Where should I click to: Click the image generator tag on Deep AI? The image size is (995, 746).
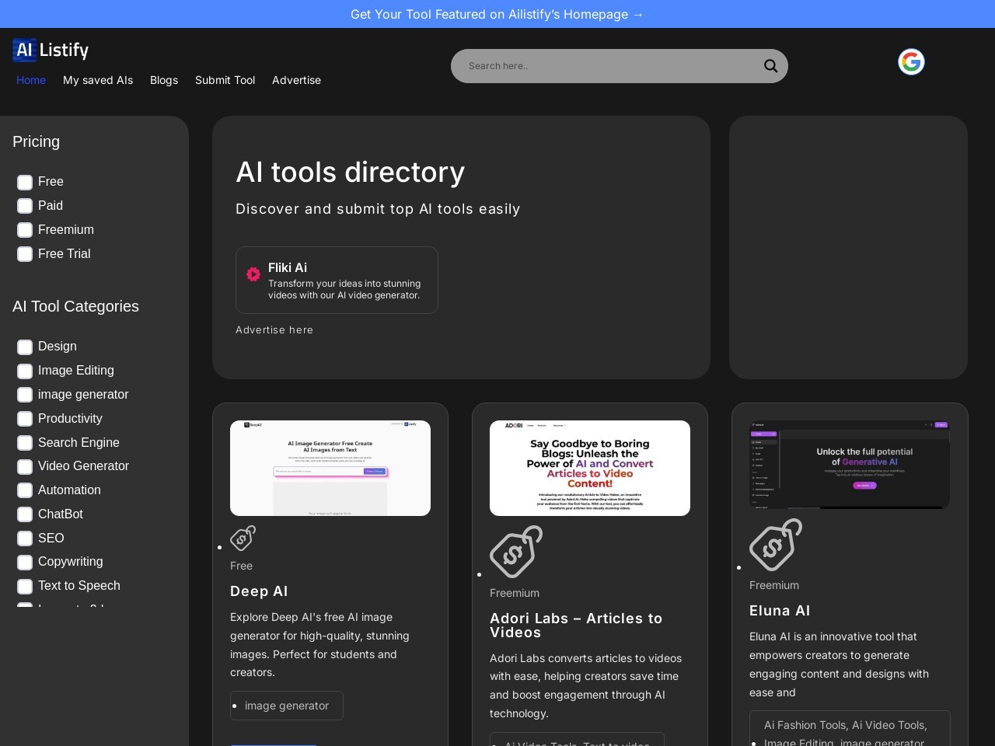click(x=287, y=706)
